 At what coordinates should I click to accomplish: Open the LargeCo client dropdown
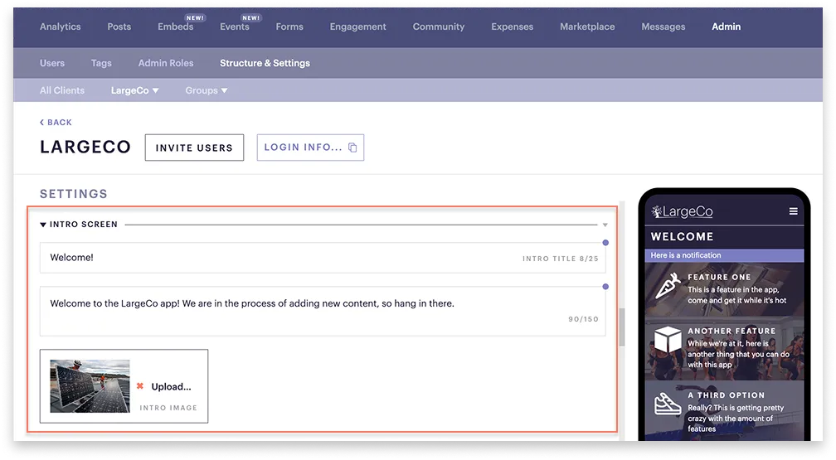click(x=135, y=90)
